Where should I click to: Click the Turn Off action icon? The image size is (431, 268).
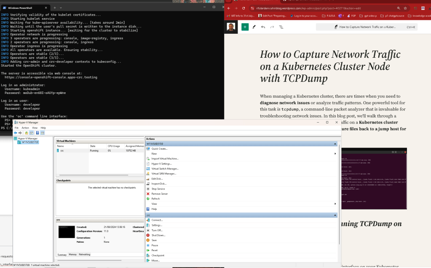coord(148,230)
